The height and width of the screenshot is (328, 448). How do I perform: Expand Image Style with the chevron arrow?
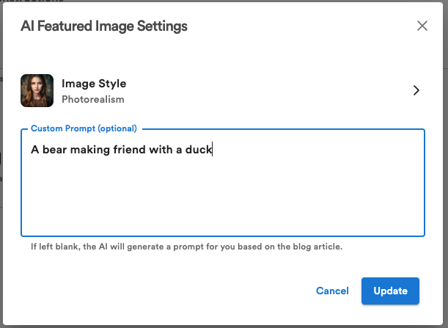coord(416,90)
